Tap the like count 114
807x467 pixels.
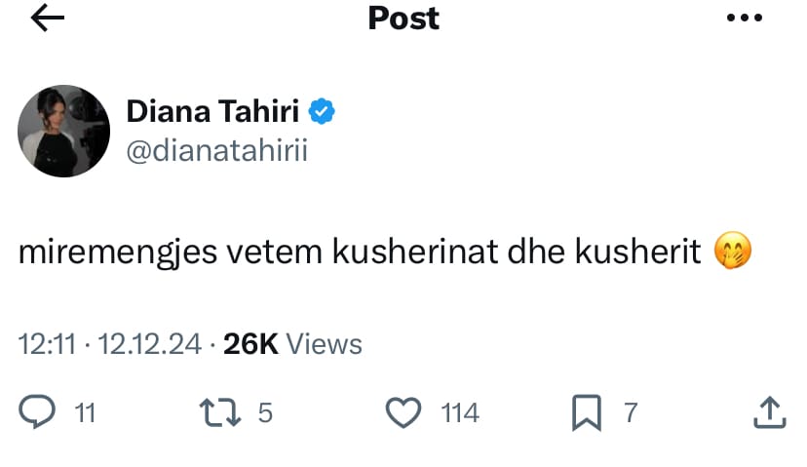click(x=460, y=413)
